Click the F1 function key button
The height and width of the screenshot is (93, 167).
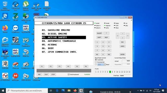tap(42, 66)
